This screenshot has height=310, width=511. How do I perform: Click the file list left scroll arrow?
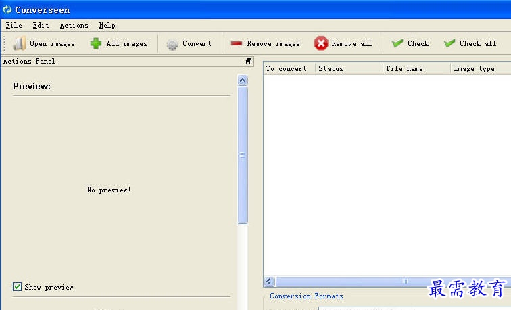[269, 281]
